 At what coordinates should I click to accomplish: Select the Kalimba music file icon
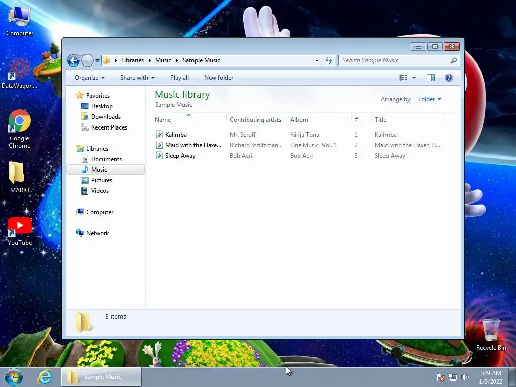pos(159,134)
